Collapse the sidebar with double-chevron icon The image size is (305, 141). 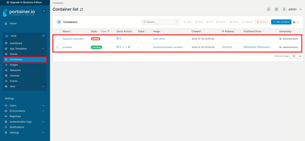pyautogui.click(x=44, y=11)
